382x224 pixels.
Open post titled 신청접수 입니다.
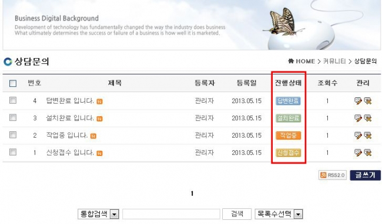coord(70,152)
